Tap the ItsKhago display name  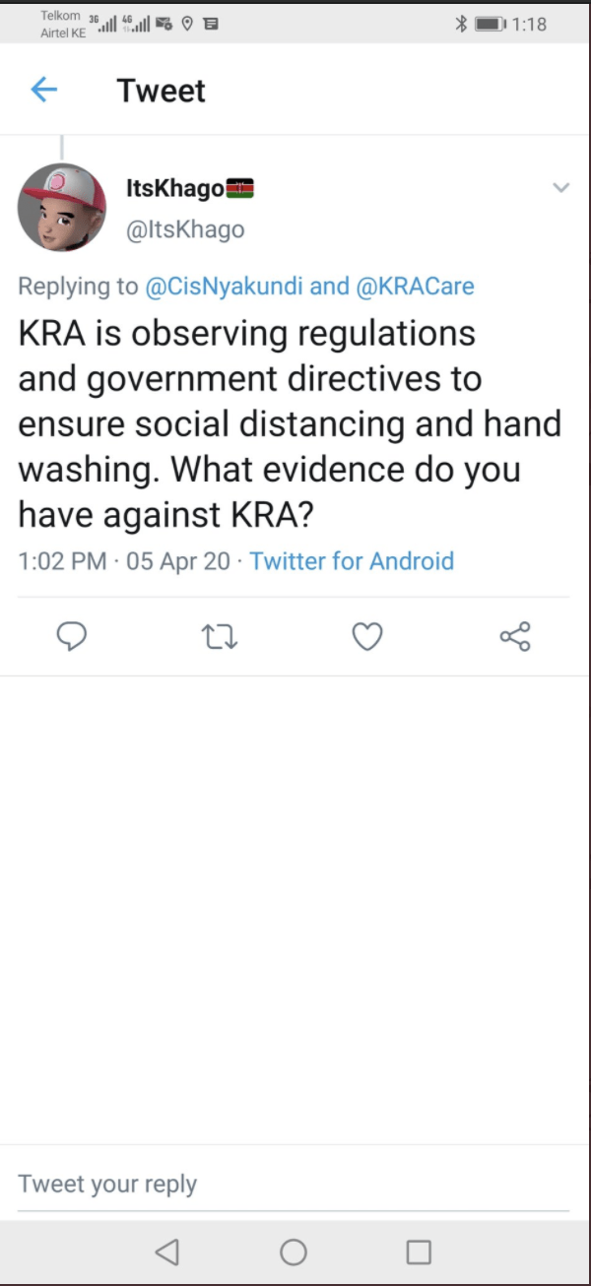coord(175,188)
